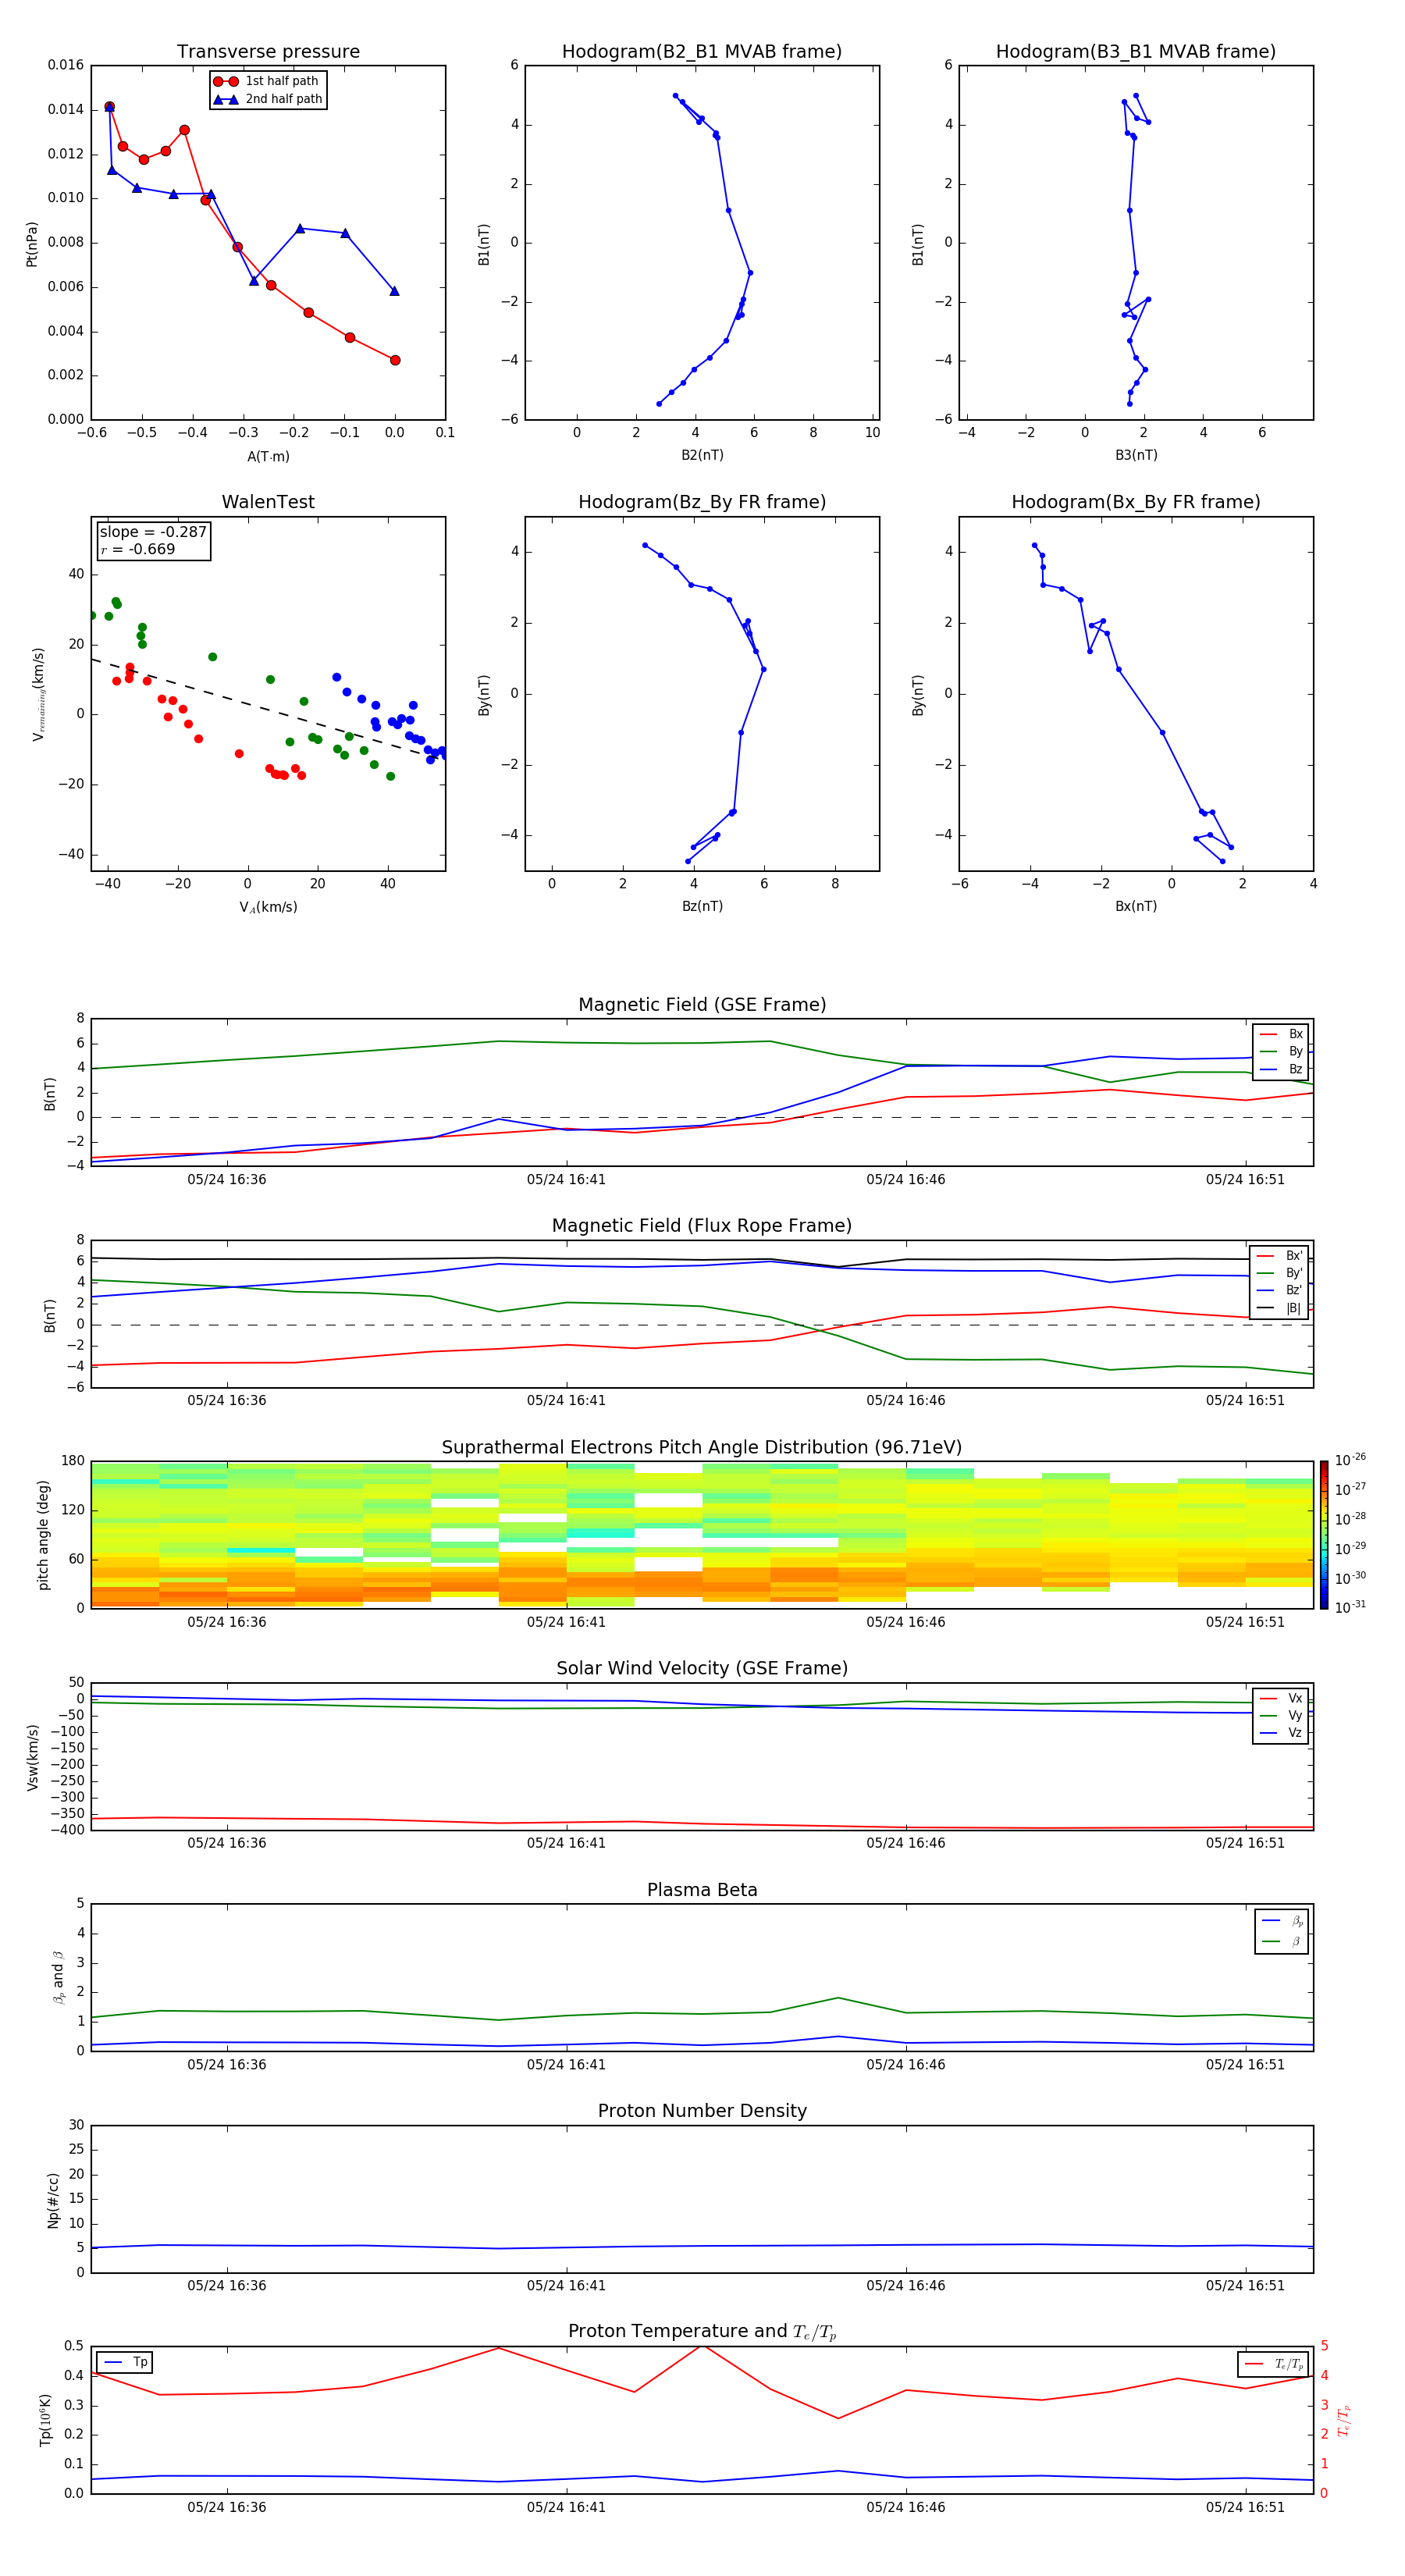Image resolution: width=1405 pixels, height=2576 pixels.
Task: Click 'Magnetic Field (GSE Frame)' title
Action: click(x=702, y=1005)
